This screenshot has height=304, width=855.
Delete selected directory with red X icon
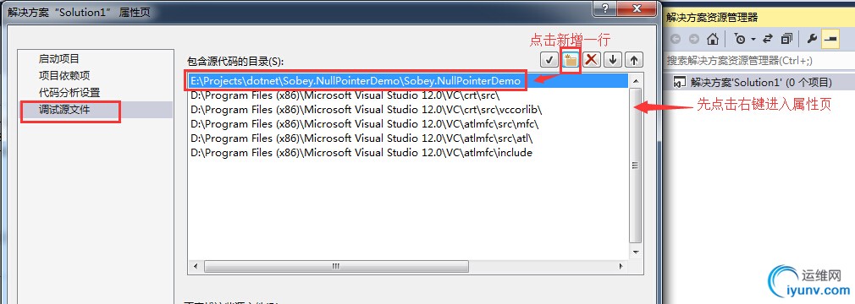pos(592,60)
